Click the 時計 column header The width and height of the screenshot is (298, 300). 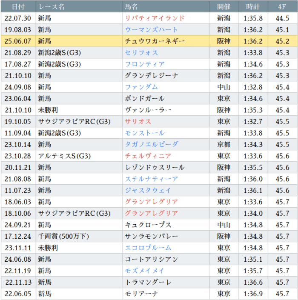click(x=253, y=6)
